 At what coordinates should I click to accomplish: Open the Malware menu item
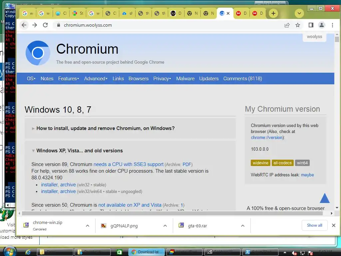point(185,79)
